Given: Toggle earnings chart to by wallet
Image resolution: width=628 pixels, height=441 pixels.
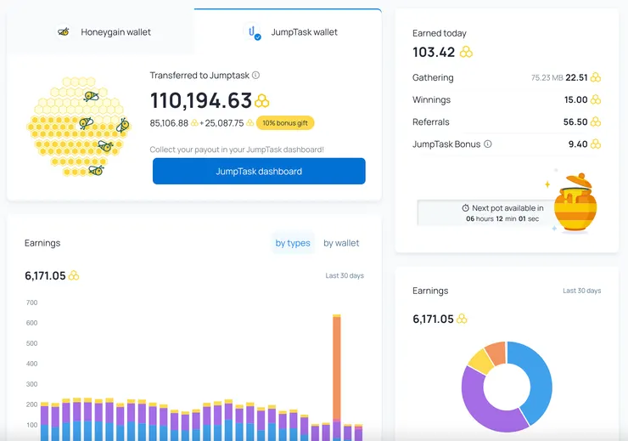Looking at the screenshot, I should pyautogui.click(x=341, y=243).
